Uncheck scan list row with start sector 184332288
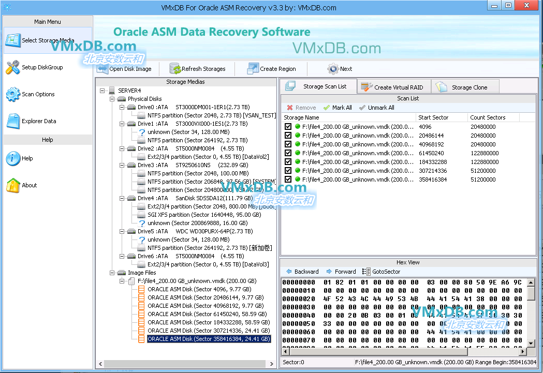Image resolution: width=543 pixels, height=373 pixels. (x=288, y=161)
